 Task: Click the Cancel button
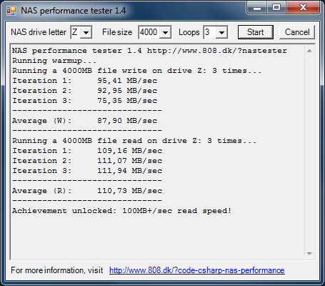(x=297, y=32)
